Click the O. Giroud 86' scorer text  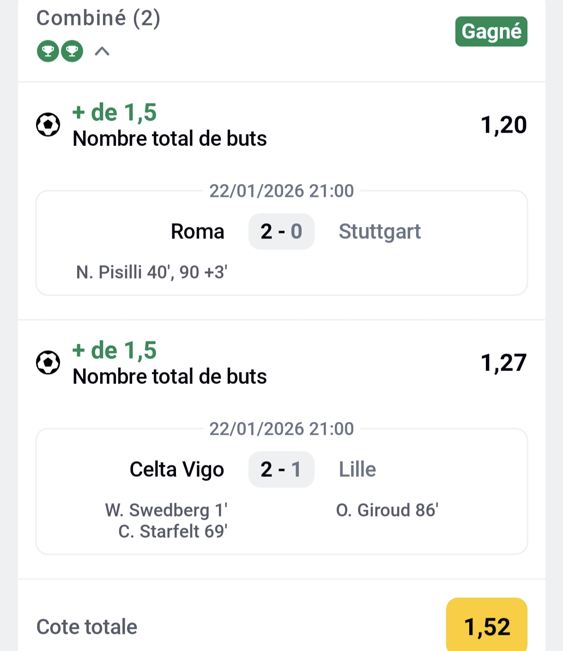(x=387, y=511)
